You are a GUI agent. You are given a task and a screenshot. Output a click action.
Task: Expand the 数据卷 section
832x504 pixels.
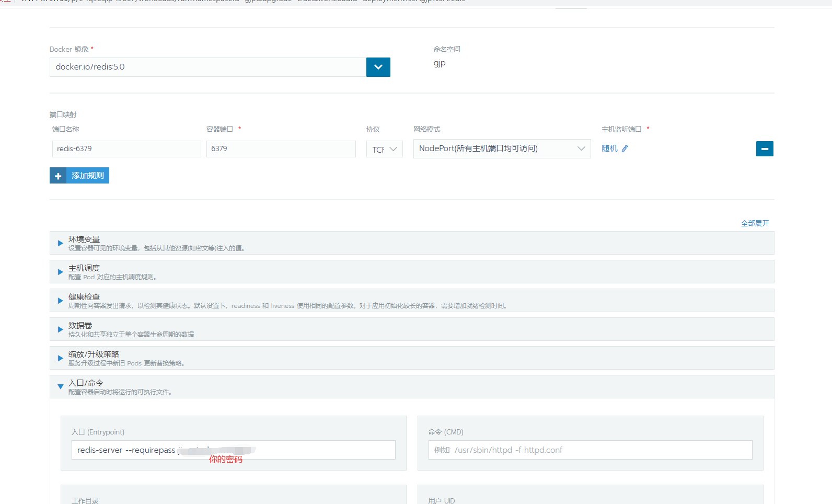(412, 329)
